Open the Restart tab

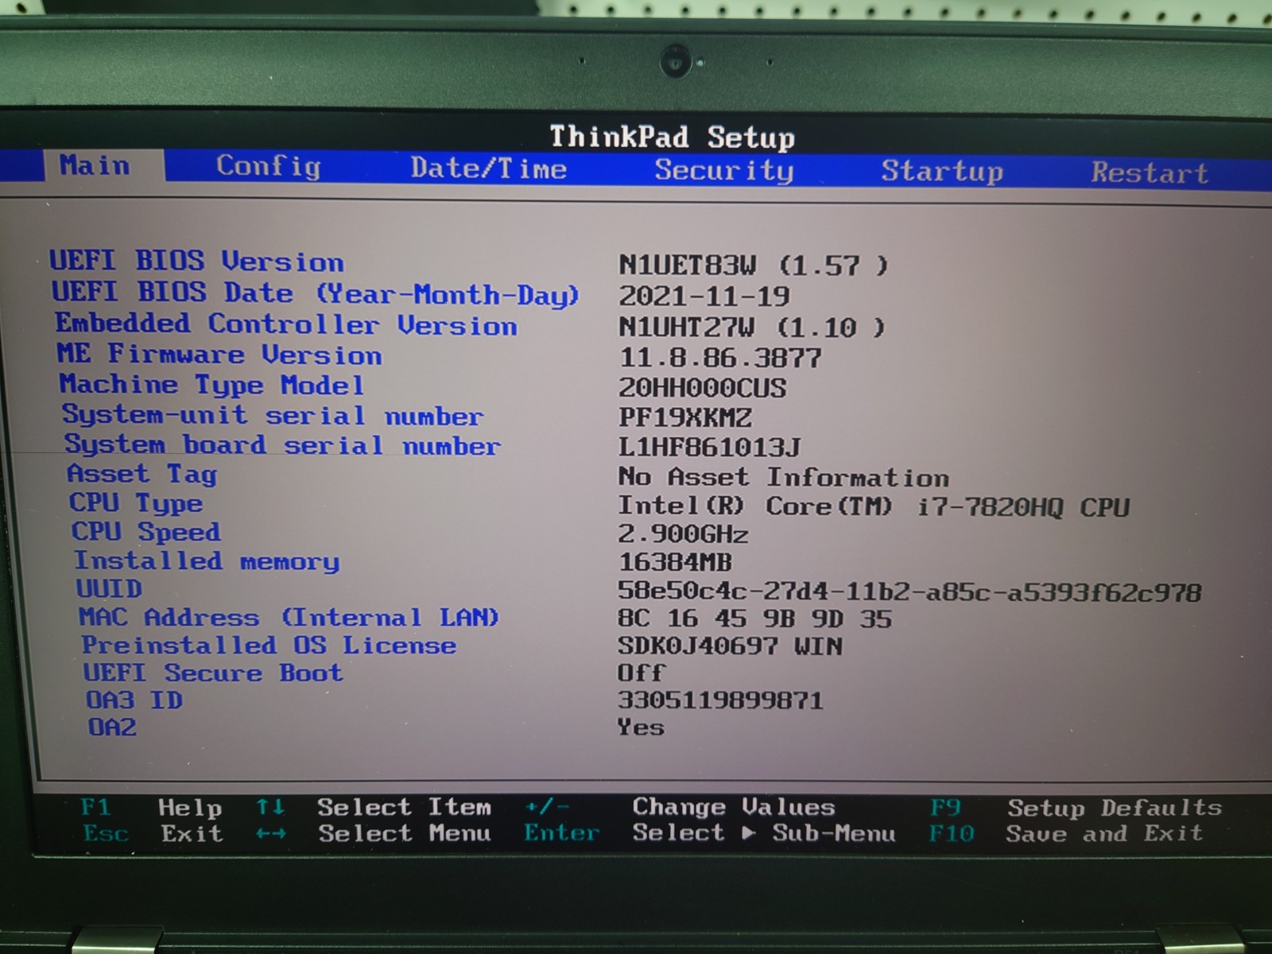pos(1150,172)
